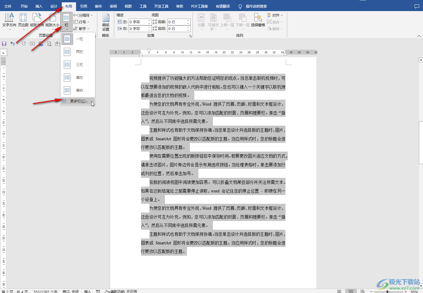
Task: Click the word count 553/1287 status
Action: tap(45, 292)
